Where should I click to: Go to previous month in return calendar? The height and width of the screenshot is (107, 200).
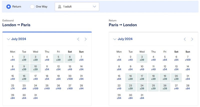185,39
